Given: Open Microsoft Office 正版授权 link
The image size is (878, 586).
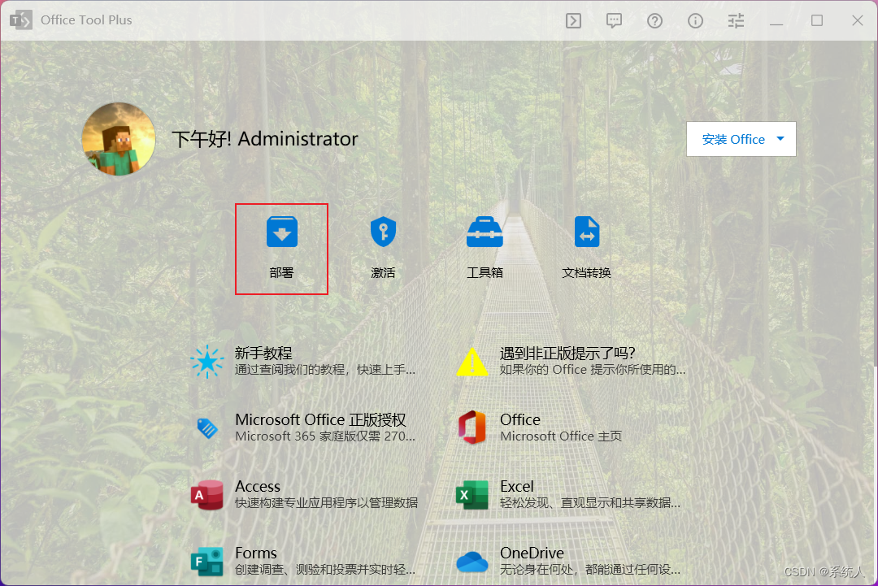Looking at the screenshot, I should [320, 419].
